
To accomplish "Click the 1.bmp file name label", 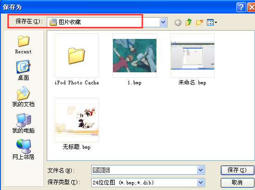I will (x=135, y=82).
